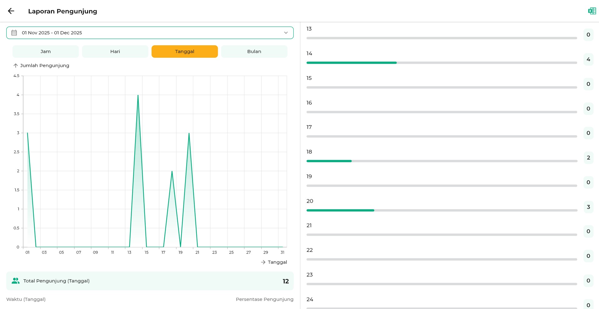Image resolution: width=599 pixels, height=309 pixels.
Task: Click the visitor count badge for date 14
Action: click(x=588, y=59)
